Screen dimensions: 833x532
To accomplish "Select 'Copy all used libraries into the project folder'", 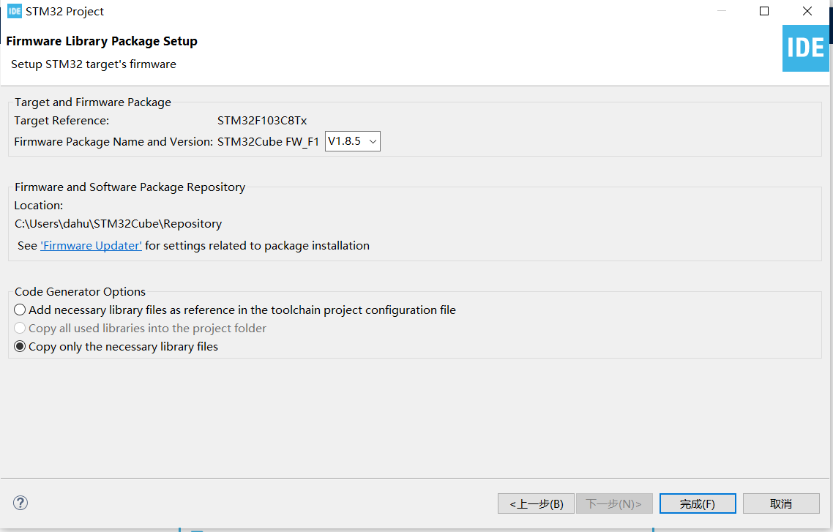I will click(141, 328).
